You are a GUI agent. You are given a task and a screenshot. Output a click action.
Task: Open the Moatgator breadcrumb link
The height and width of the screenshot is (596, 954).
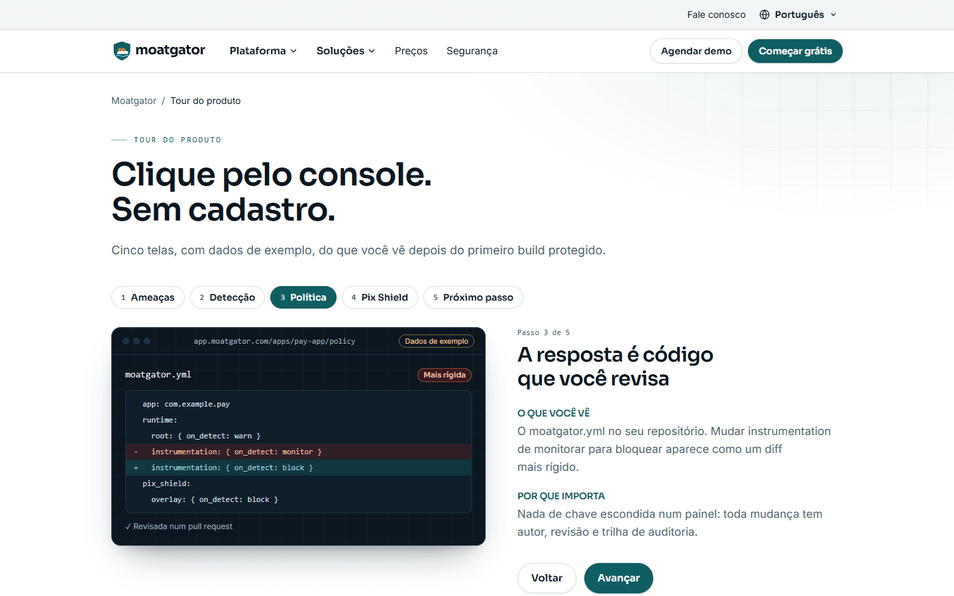pyautogui.click(x=134, y=101)
